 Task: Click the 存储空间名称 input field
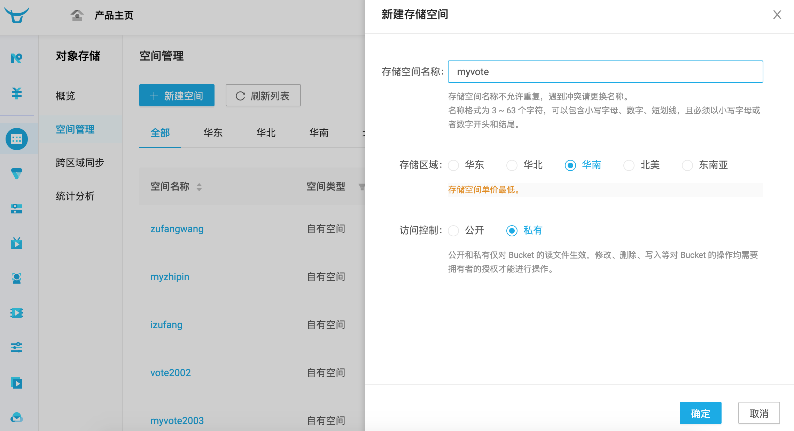point(605,72)
